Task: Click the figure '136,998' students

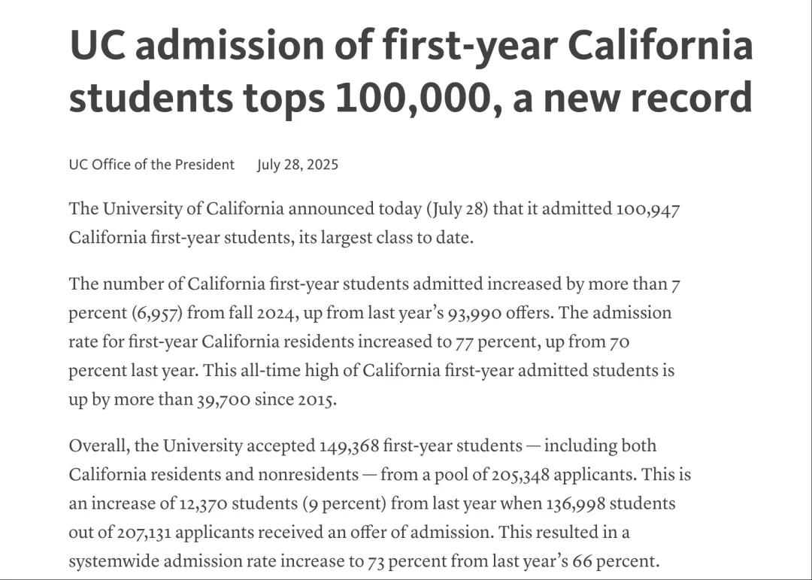Action: [x=576, y=504]
